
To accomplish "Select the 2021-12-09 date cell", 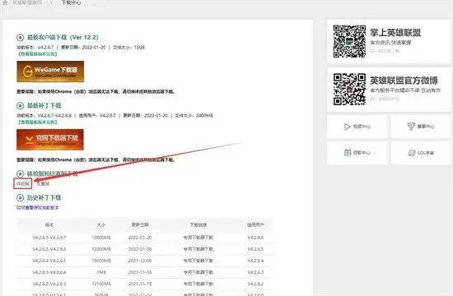I will [x=140, y=261].
